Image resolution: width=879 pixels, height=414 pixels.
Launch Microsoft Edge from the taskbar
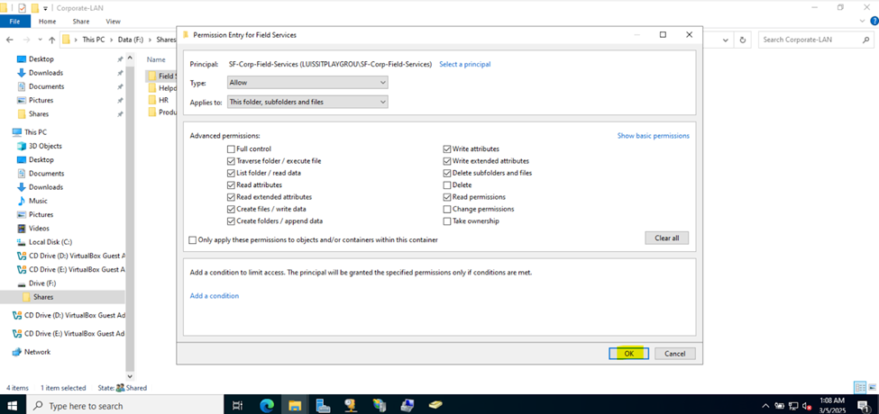tap(267, 406)
